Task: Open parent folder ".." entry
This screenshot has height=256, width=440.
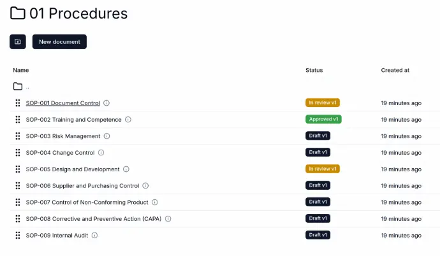Action: point(21,87)
